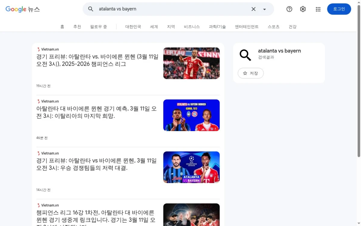The width and height of the screenshot is (361, 226).
Task: Click the Atalanta vs Bayern match thumbnail
Action: (x=191, y=115)
